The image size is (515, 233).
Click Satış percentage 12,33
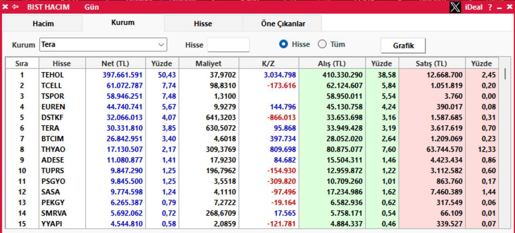pyautogui.click(x=486, y=149)
